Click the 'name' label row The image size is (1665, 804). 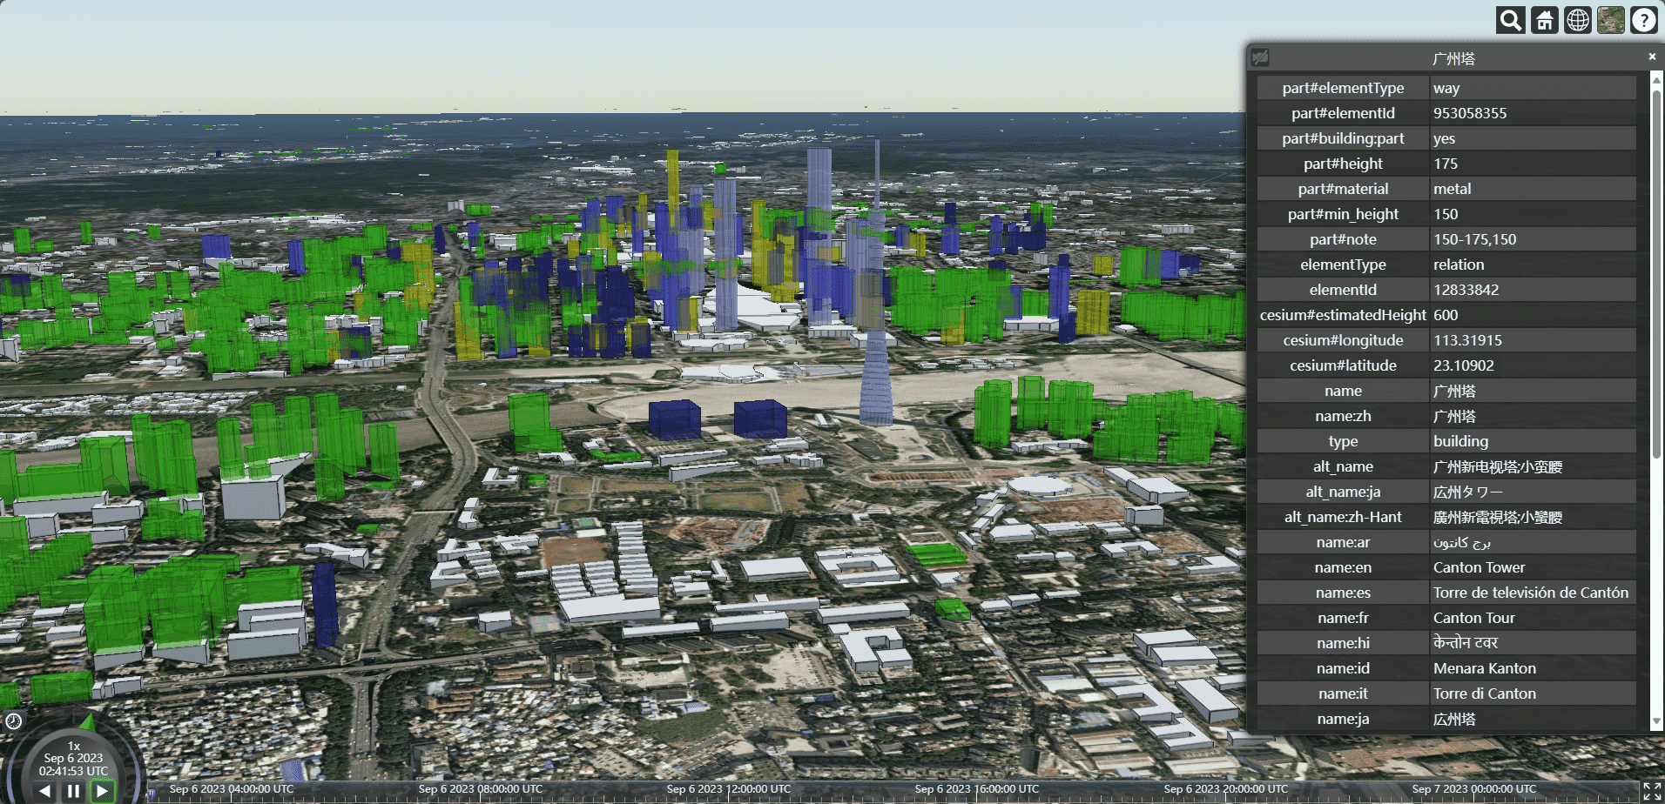pos(1343,391)
